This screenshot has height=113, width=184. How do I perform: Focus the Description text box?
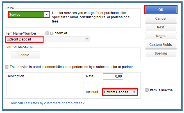click(x=45, y=87)
